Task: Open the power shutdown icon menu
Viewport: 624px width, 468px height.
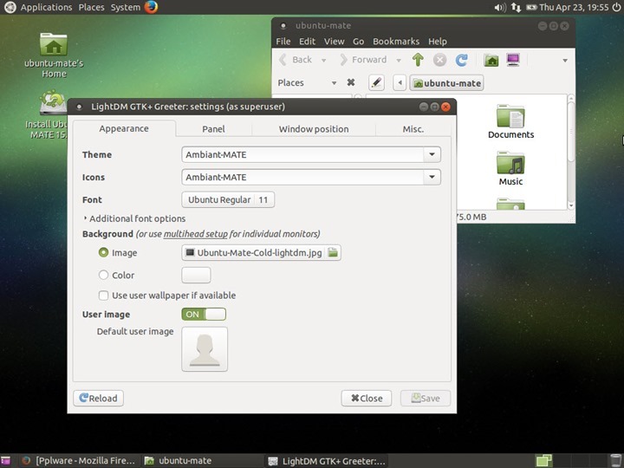Action: [616, 7]
